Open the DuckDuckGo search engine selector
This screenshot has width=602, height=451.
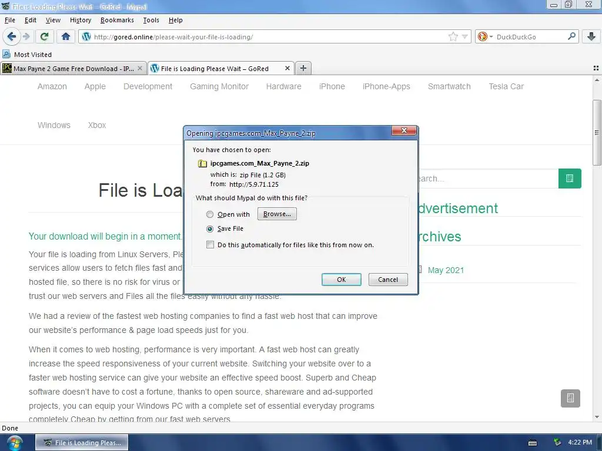(485, 36)
